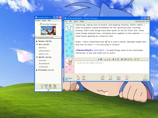Open the yellow smiley emoticon picker
This screenshot has width=158, height=118.
(x=131, y=59)
